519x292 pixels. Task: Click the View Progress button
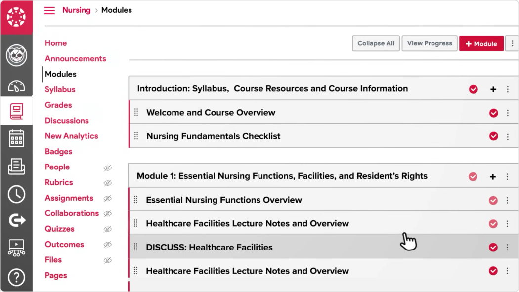point(430,43)
